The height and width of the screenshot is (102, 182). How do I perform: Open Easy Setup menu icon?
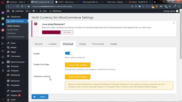tap(179, 6)
